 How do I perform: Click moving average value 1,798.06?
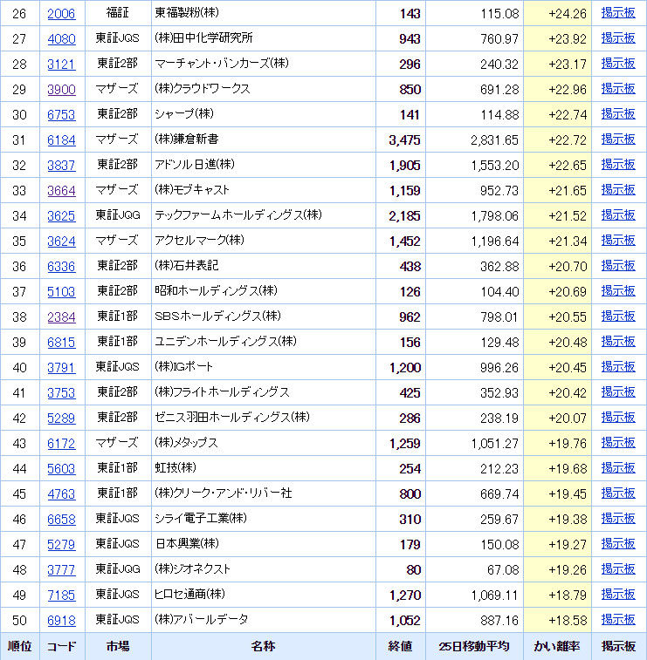495,216
